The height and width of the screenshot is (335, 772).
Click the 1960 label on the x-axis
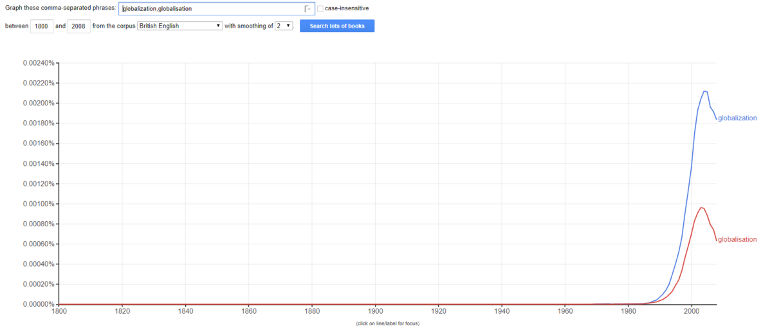pyautogui.click(x=565, y=312)
